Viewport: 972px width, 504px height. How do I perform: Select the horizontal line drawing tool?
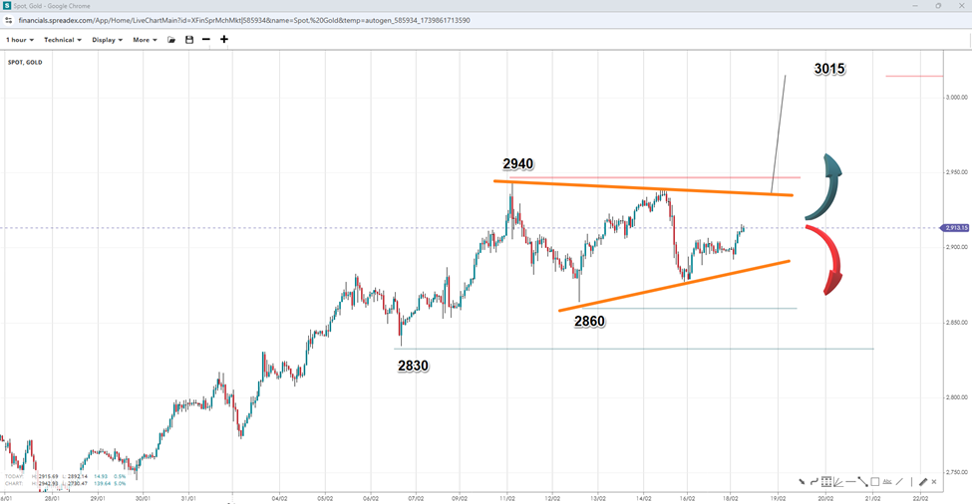click(850, 482)
